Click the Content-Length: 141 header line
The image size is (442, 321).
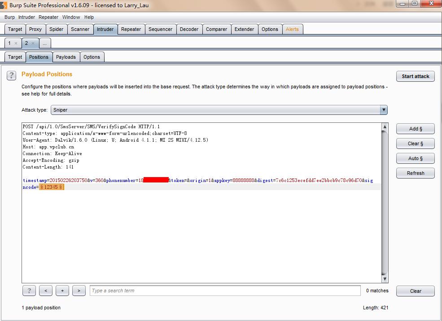[x=48, y=167]
